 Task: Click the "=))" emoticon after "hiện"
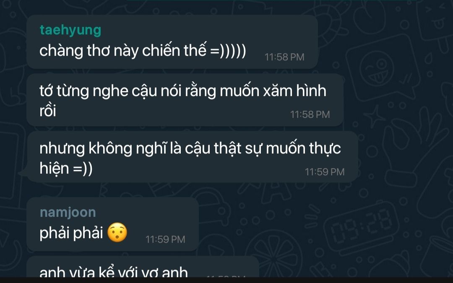pyautogui.click(x=83, y=169)
